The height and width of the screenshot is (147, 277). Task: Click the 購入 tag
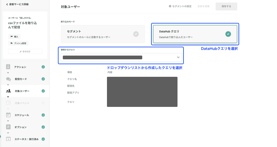[14, 36]
